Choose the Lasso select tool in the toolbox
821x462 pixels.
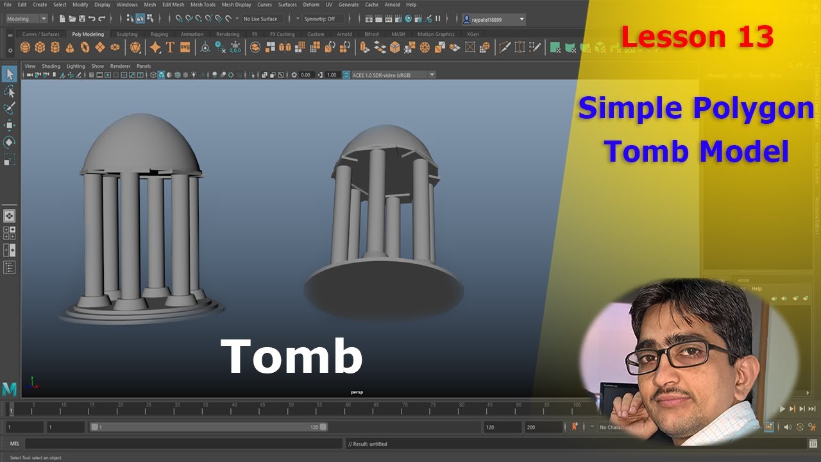click(10, 92)
